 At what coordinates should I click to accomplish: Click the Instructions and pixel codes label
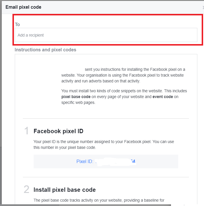coord(45,50)
